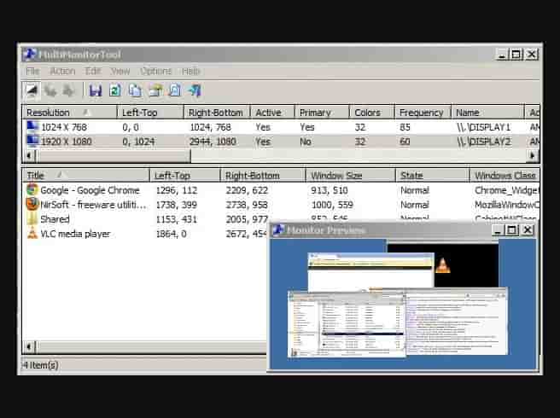The height and width of the screenshot is (418, 560).
Task: Click the frequency value 60
Action: tap(405, 142)
